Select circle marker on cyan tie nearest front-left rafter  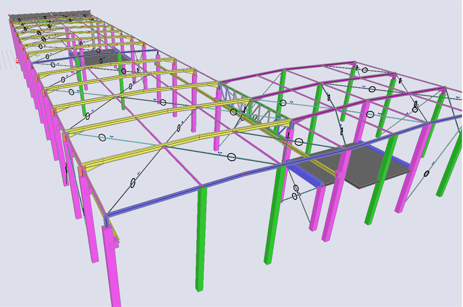pyautogui.click(x=102, y=137)
